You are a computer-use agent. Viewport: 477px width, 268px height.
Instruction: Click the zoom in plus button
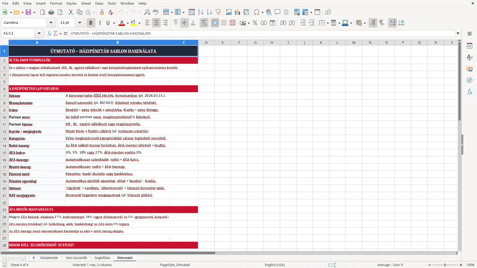pos(461,265)
